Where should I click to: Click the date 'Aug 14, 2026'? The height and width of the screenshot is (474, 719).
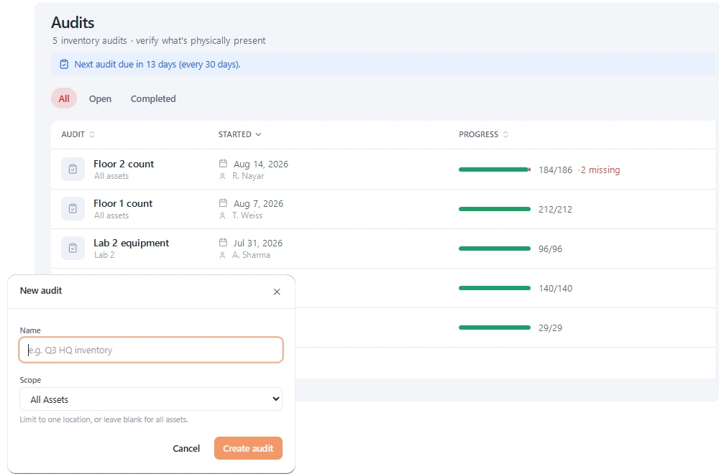pyautogui.click(x=261, y=164)
